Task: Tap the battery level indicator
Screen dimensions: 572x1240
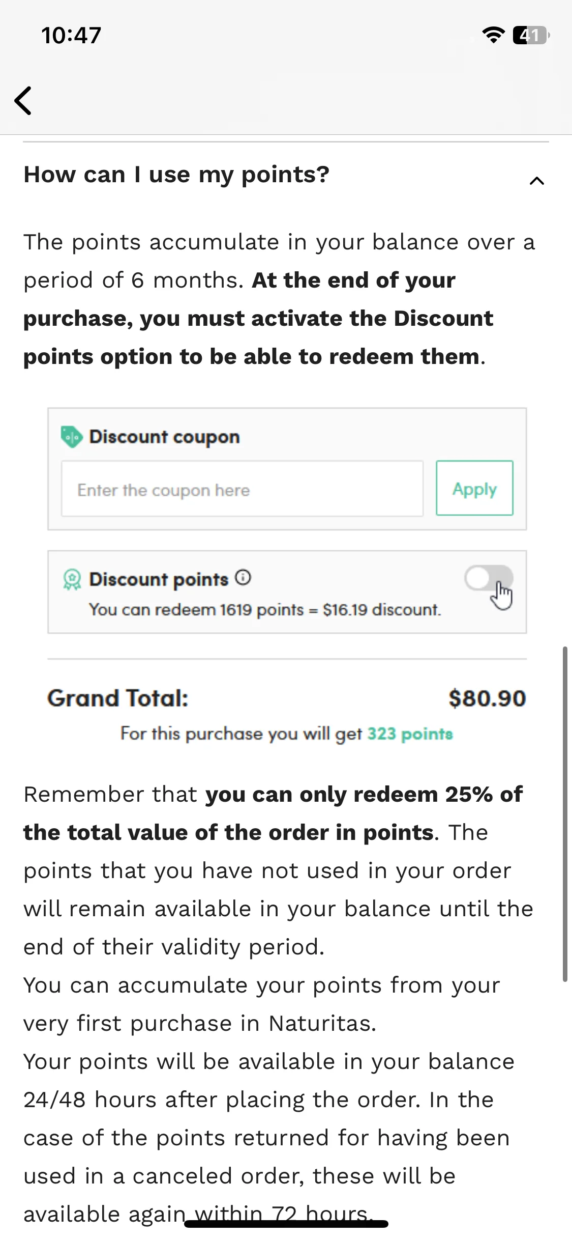Action: coord(531,35)
